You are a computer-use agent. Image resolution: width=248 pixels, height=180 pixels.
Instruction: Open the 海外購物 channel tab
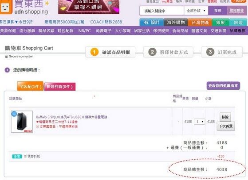[176, 23]
